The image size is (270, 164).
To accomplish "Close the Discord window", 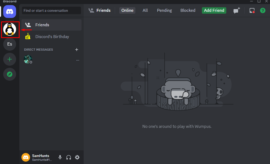I will [x=267, y=1].
